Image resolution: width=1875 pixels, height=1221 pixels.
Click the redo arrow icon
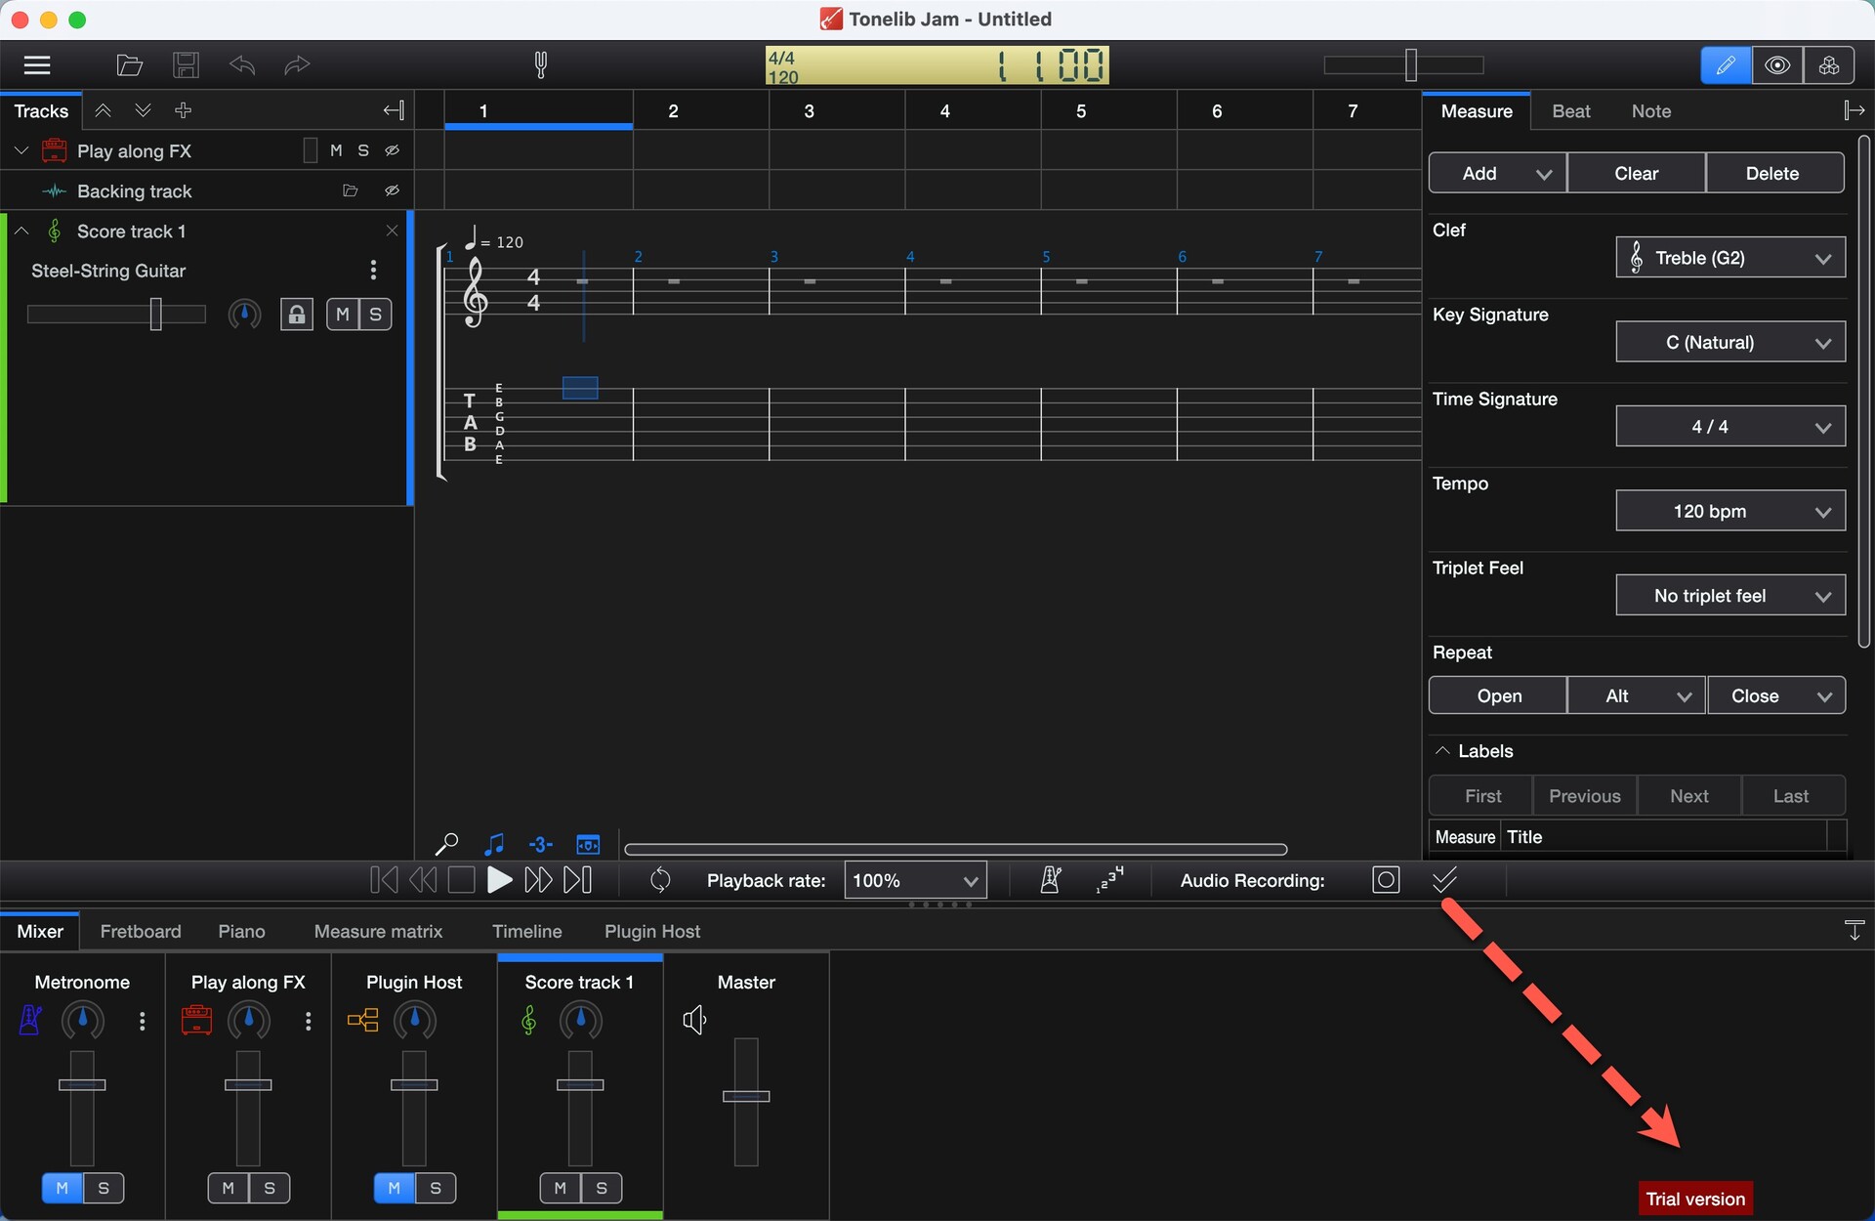point(297,65)
